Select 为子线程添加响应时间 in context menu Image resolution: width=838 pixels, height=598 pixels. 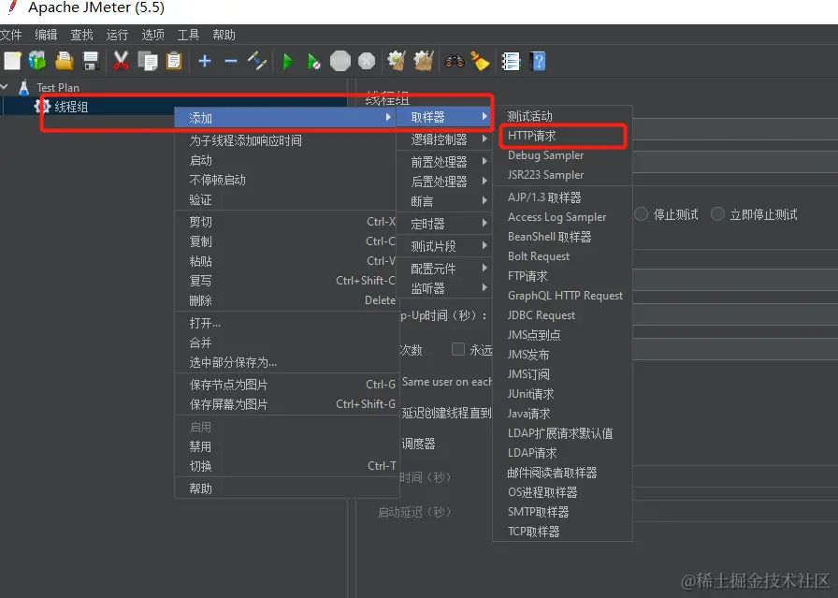click(286, 140)
